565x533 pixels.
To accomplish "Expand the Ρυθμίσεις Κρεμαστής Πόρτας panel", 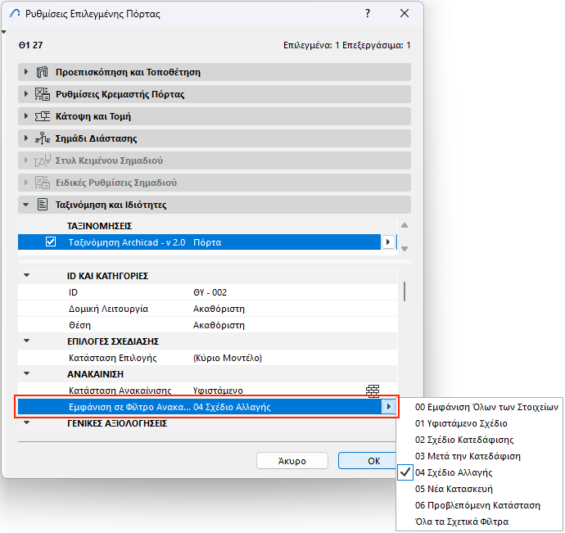I will 26,94.
